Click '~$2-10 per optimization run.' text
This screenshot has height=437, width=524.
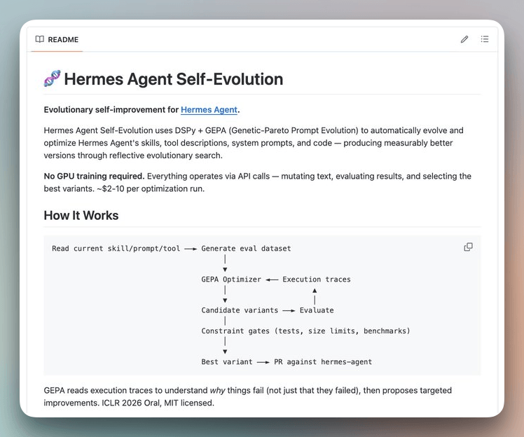pos(151,189)
